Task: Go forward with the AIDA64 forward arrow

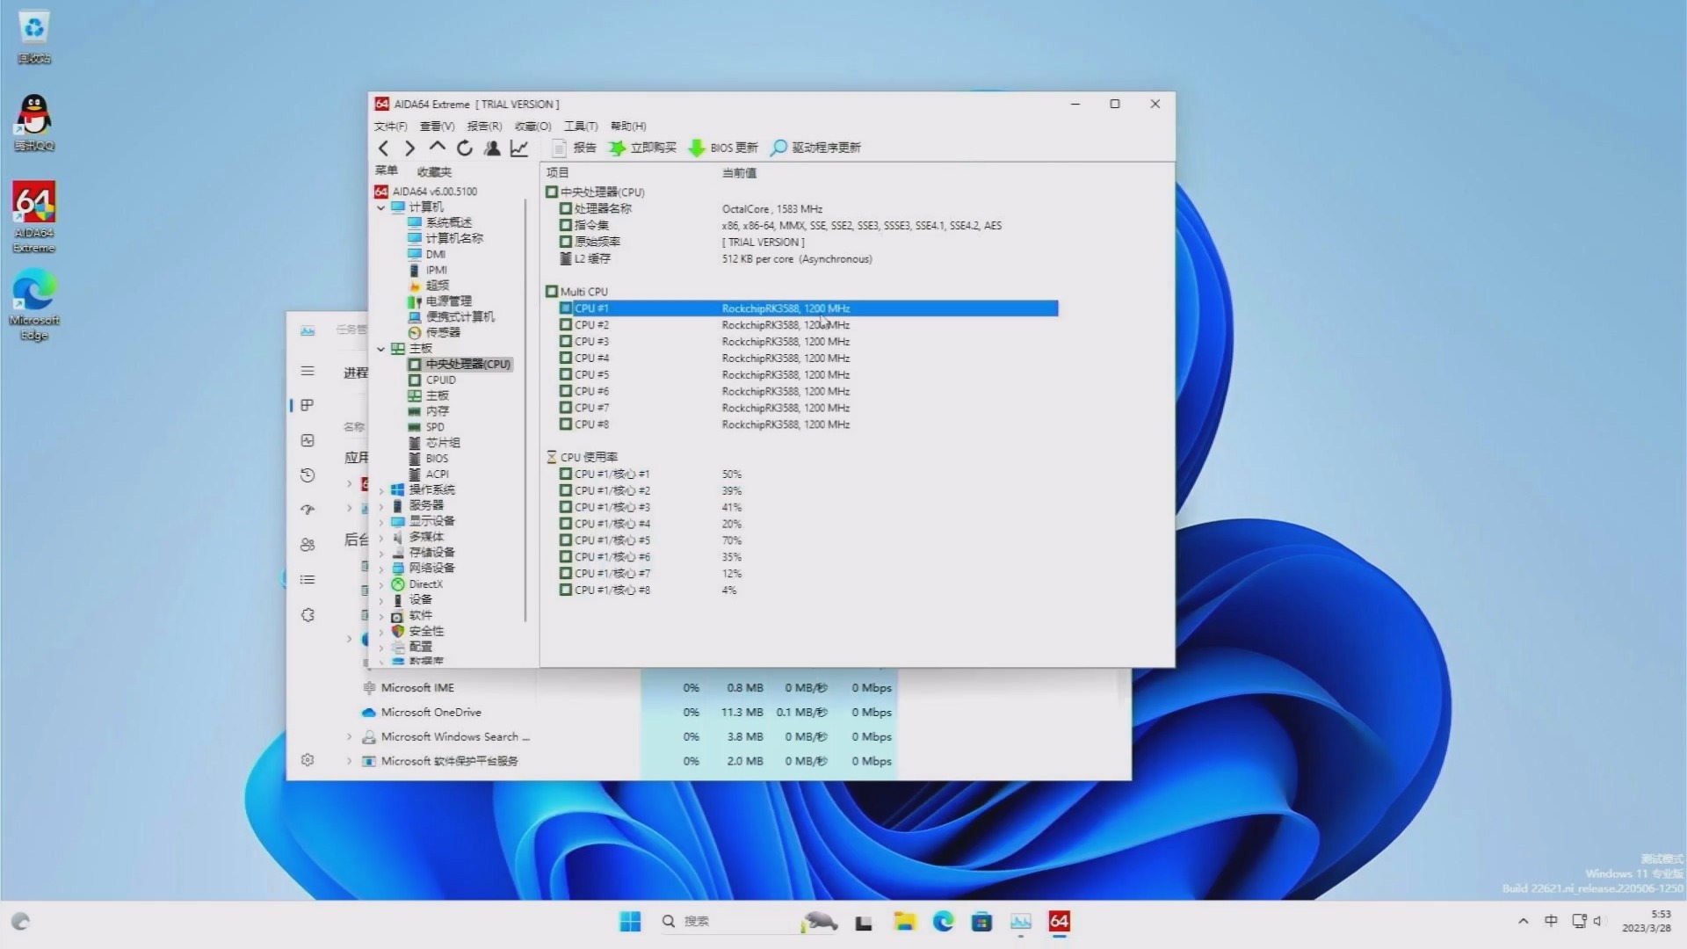Action: tap(410, 148)
